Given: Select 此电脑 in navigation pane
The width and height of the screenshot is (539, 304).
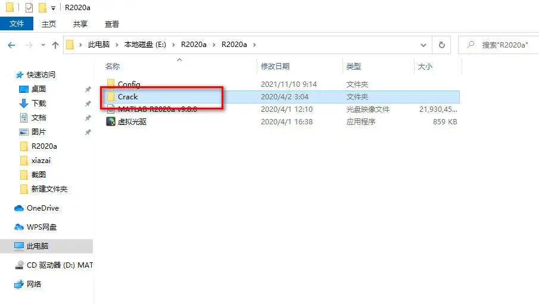Looking at the screenshot, I should 46,246.
